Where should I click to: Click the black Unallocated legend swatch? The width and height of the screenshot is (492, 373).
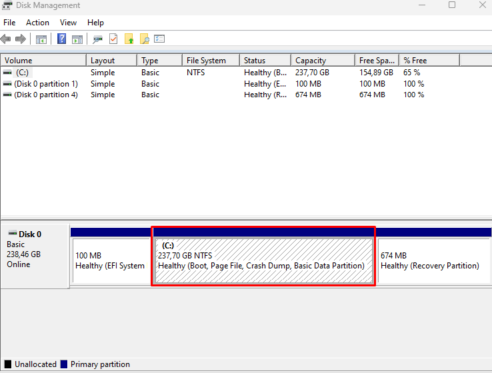pyautogui.click(x=8, y=364)
